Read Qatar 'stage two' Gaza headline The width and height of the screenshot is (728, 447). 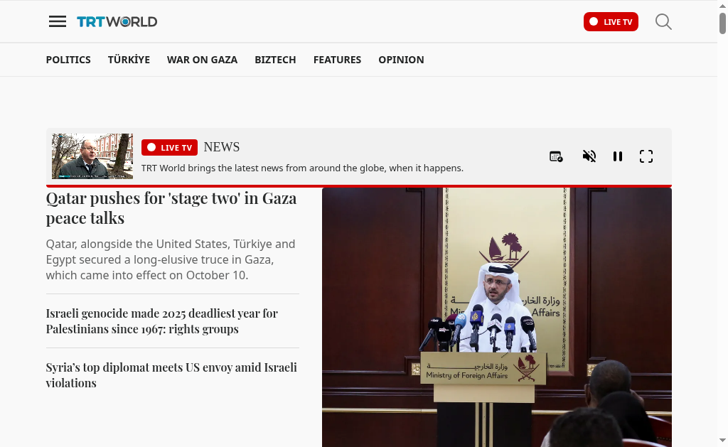171,208
